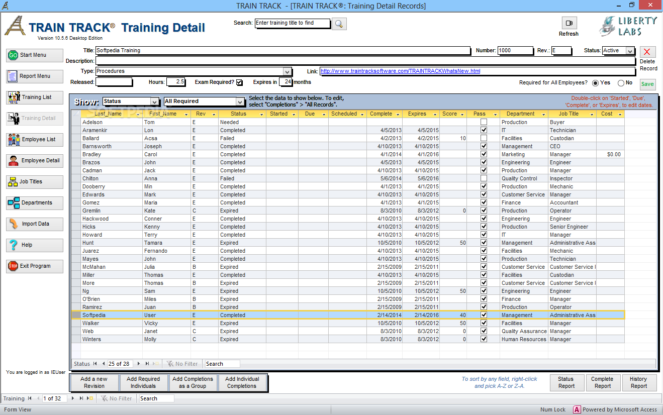
Task: Click Add Individual Completions
Action: [242, 383]
